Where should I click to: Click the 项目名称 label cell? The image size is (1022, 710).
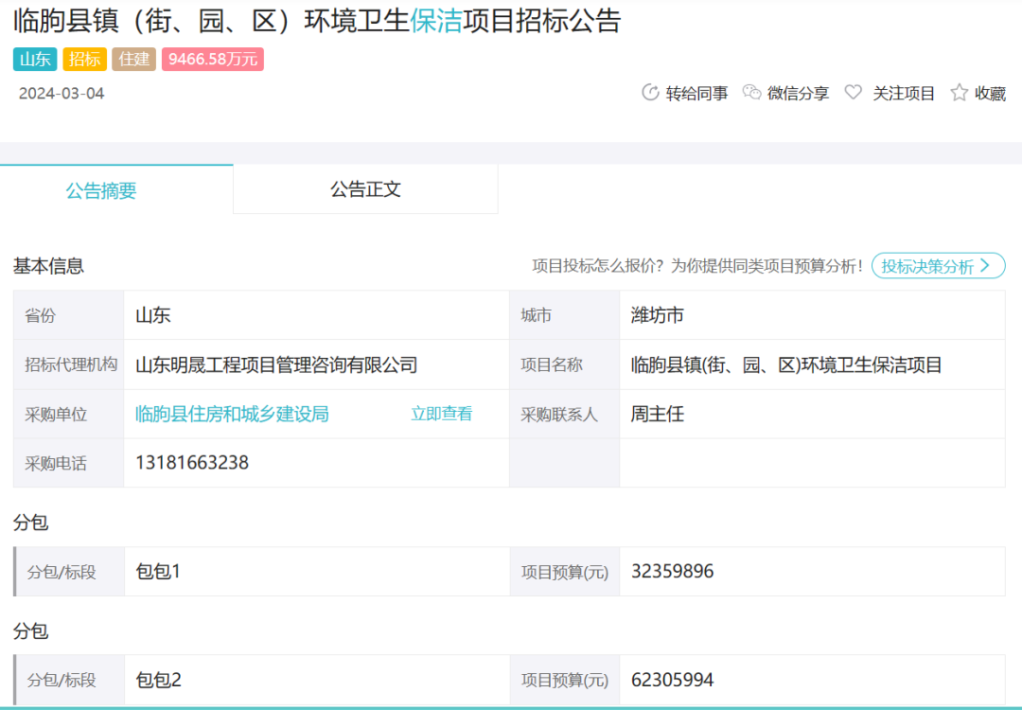564,364
